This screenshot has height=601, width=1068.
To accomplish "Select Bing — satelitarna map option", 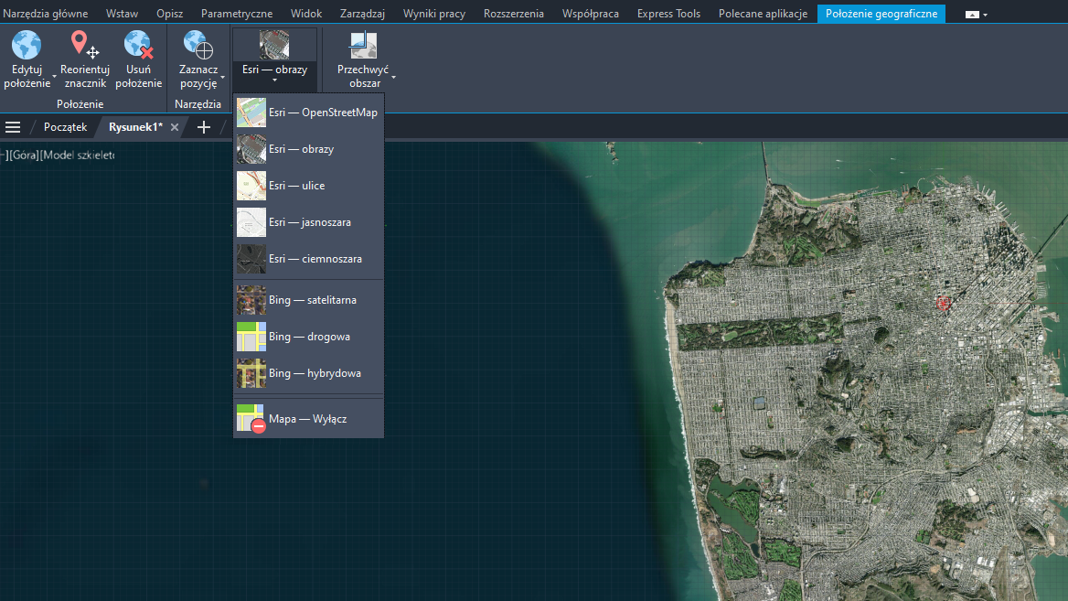I will (308, 300).
